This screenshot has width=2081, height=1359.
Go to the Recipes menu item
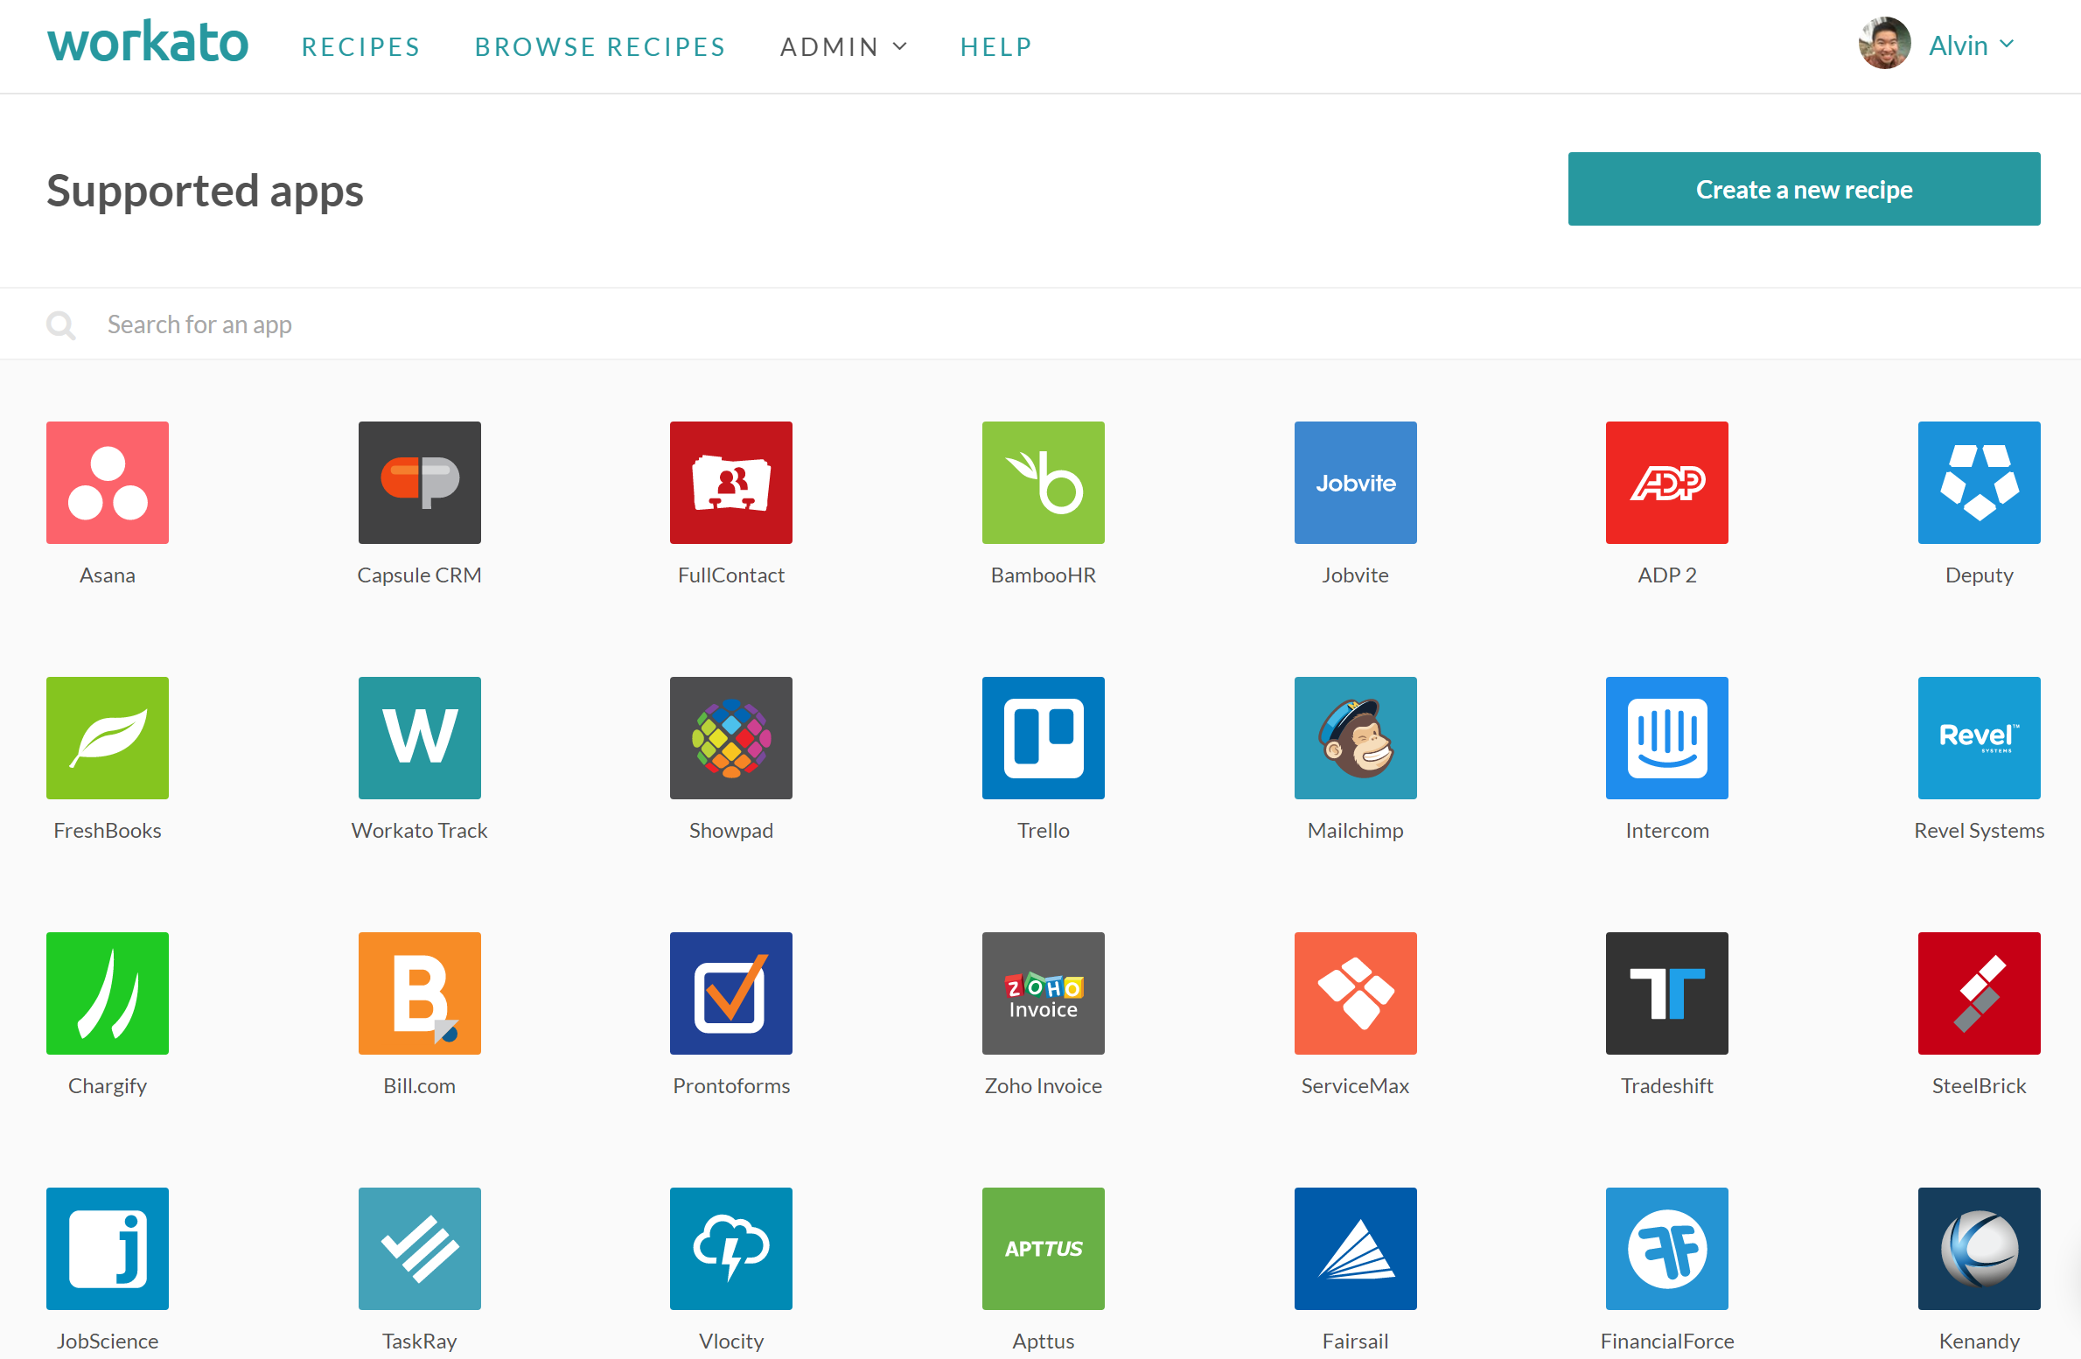click(361, 46)
